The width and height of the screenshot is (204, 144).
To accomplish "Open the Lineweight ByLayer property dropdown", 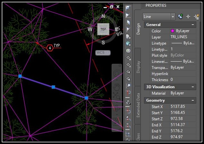I will [x=183, y=61].
